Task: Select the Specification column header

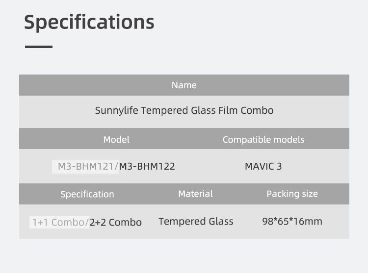Action: (87, 194)
